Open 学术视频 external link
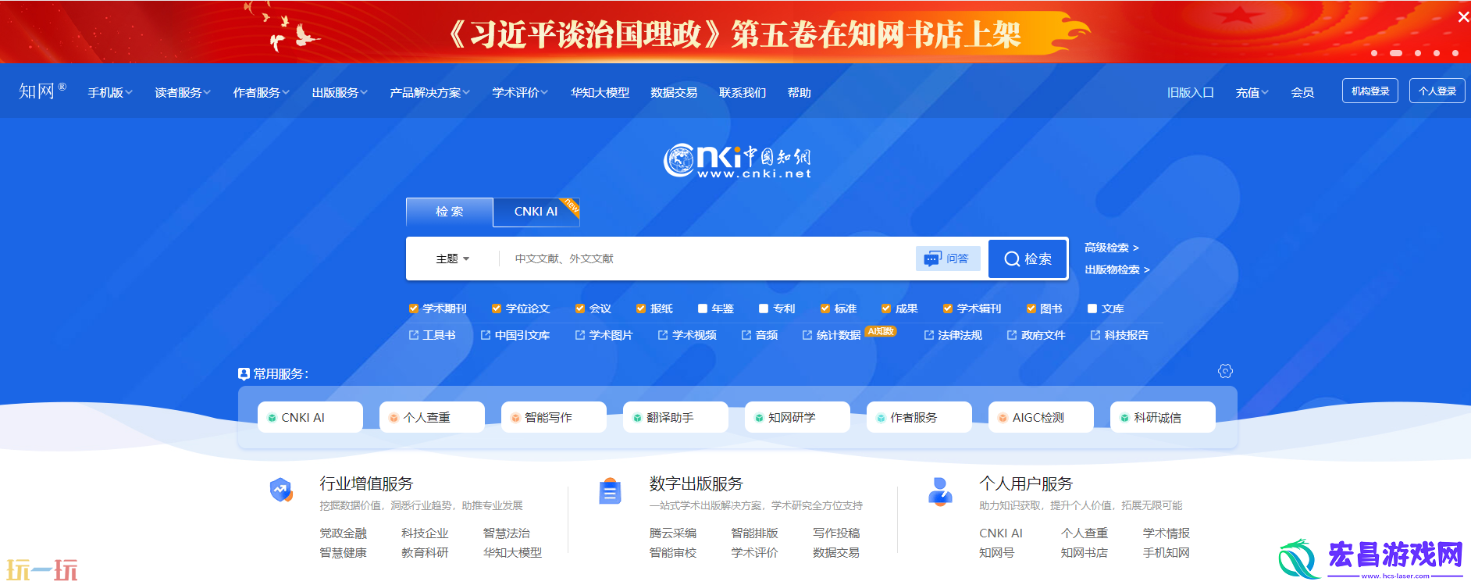This screenshot has width=1471, height=585. point(687,335)
